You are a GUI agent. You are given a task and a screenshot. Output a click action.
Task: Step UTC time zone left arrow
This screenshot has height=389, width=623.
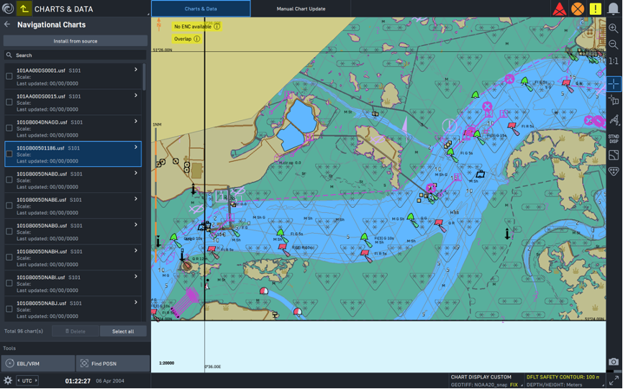(x=18, y=380)
